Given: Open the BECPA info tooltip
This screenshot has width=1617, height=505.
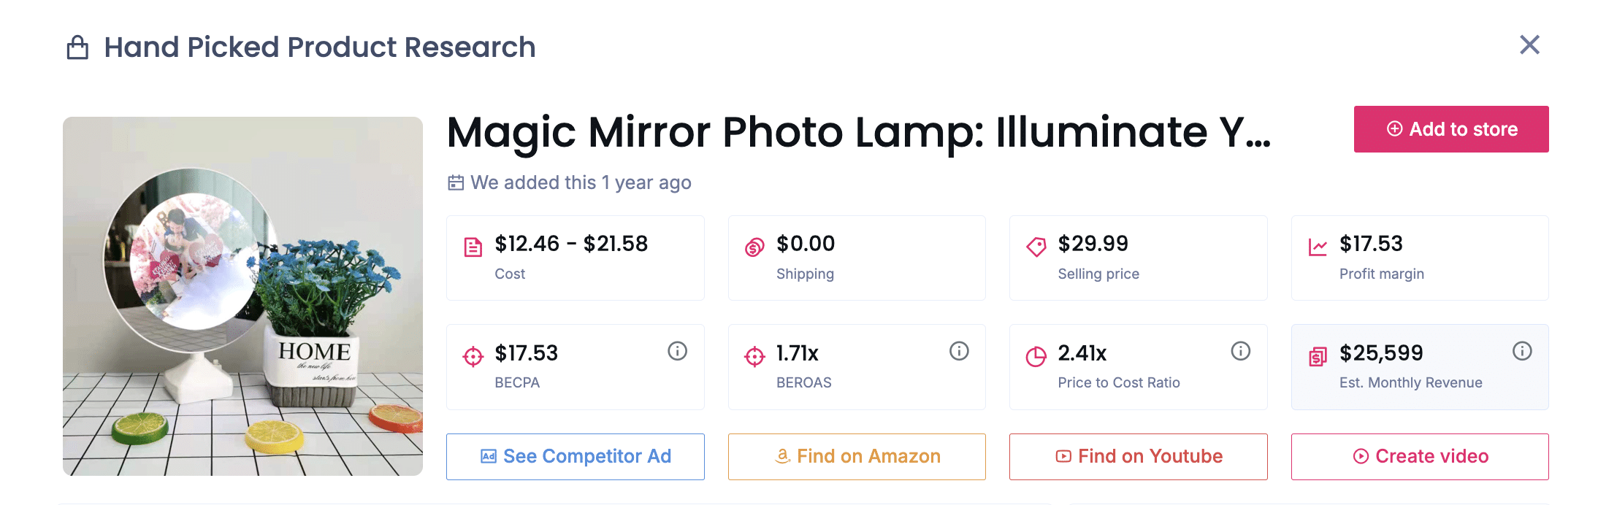Looking at the screenshot, I should pos(677,351).
